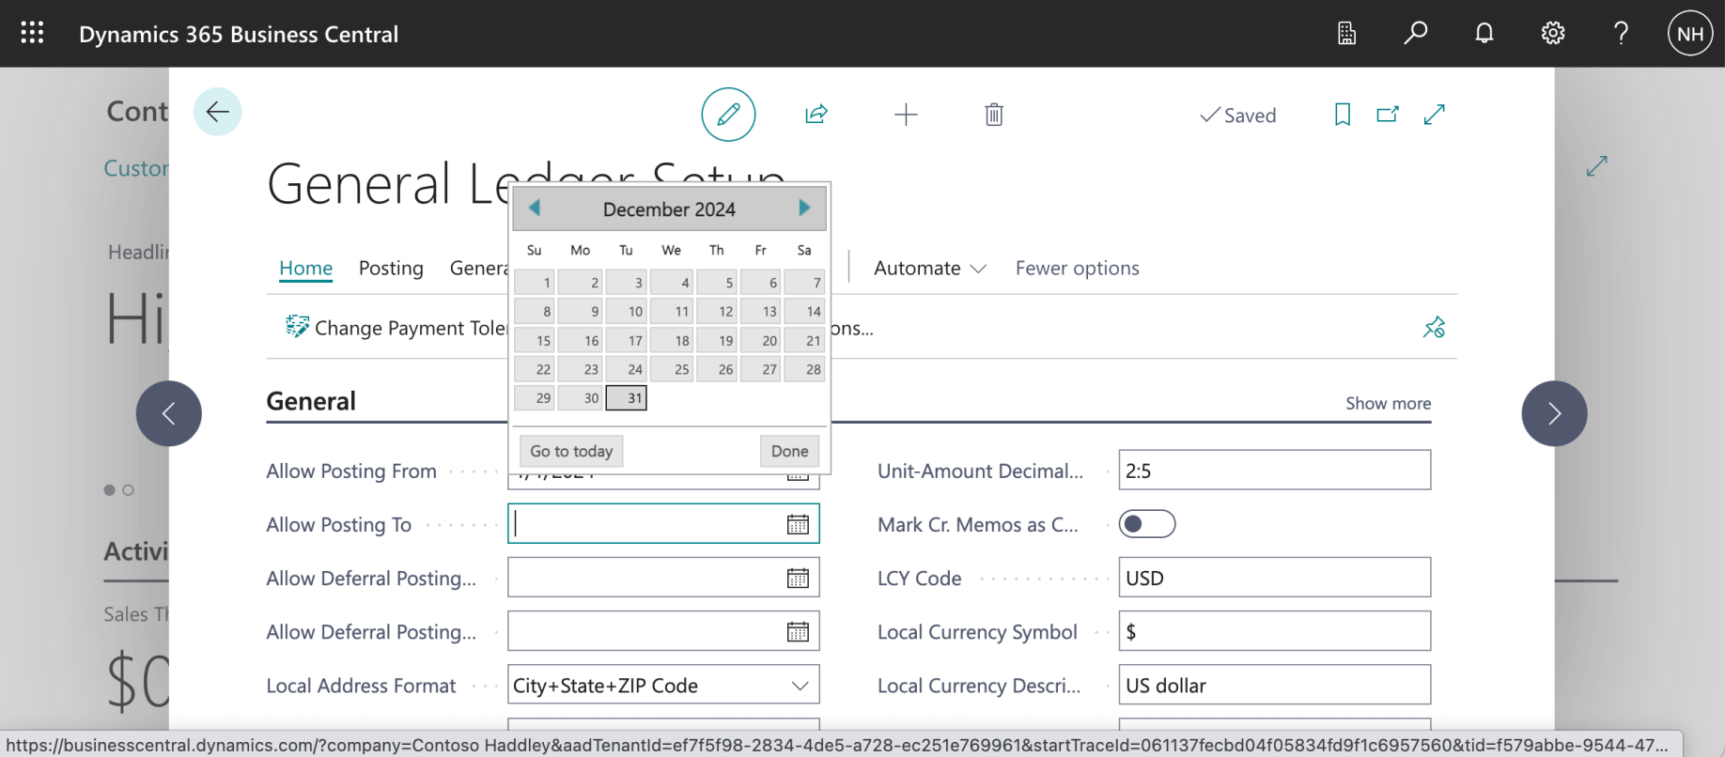Switch to the Posting tab
The width and height of the screenshot is (1725, 757).
point(391,269)
